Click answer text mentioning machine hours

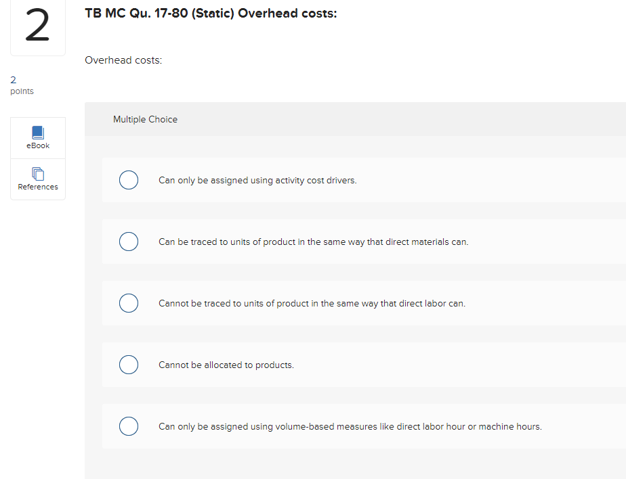[x=350, y=426]
